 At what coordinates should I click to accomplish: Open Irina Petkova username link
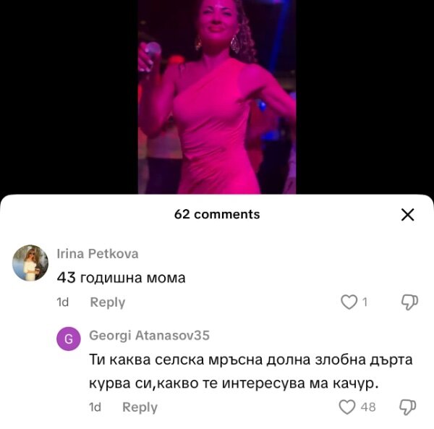[x=98, y=253]
